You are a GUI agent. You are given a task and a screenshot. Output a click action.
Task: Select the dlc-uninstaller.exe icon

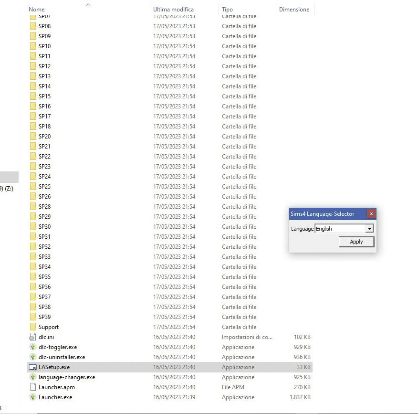coord(32,357)
